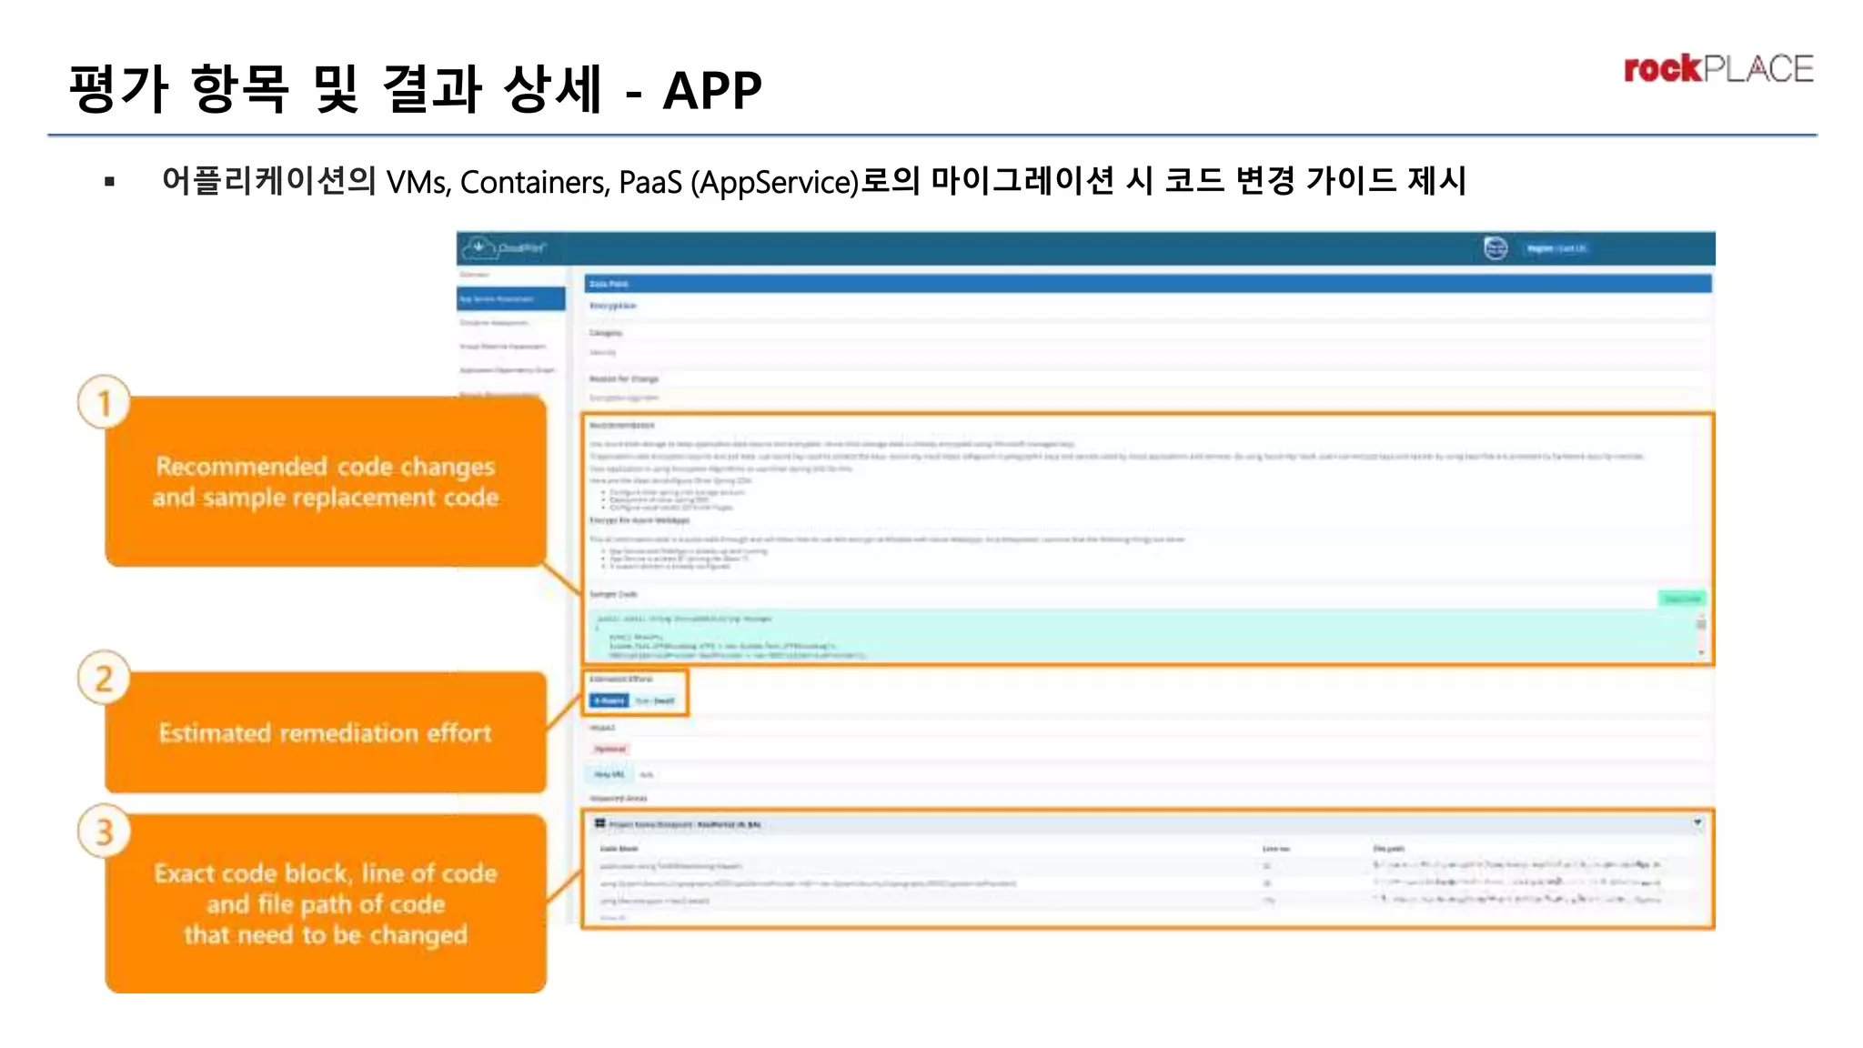Image resolution: width=1863 pixels, height=1048 pixels.
Task: Click the Estimated Effort heading
Action: tap(620, 679)
